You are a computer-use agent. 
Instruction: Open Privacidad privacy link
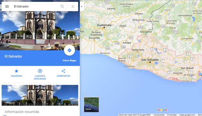172,115
